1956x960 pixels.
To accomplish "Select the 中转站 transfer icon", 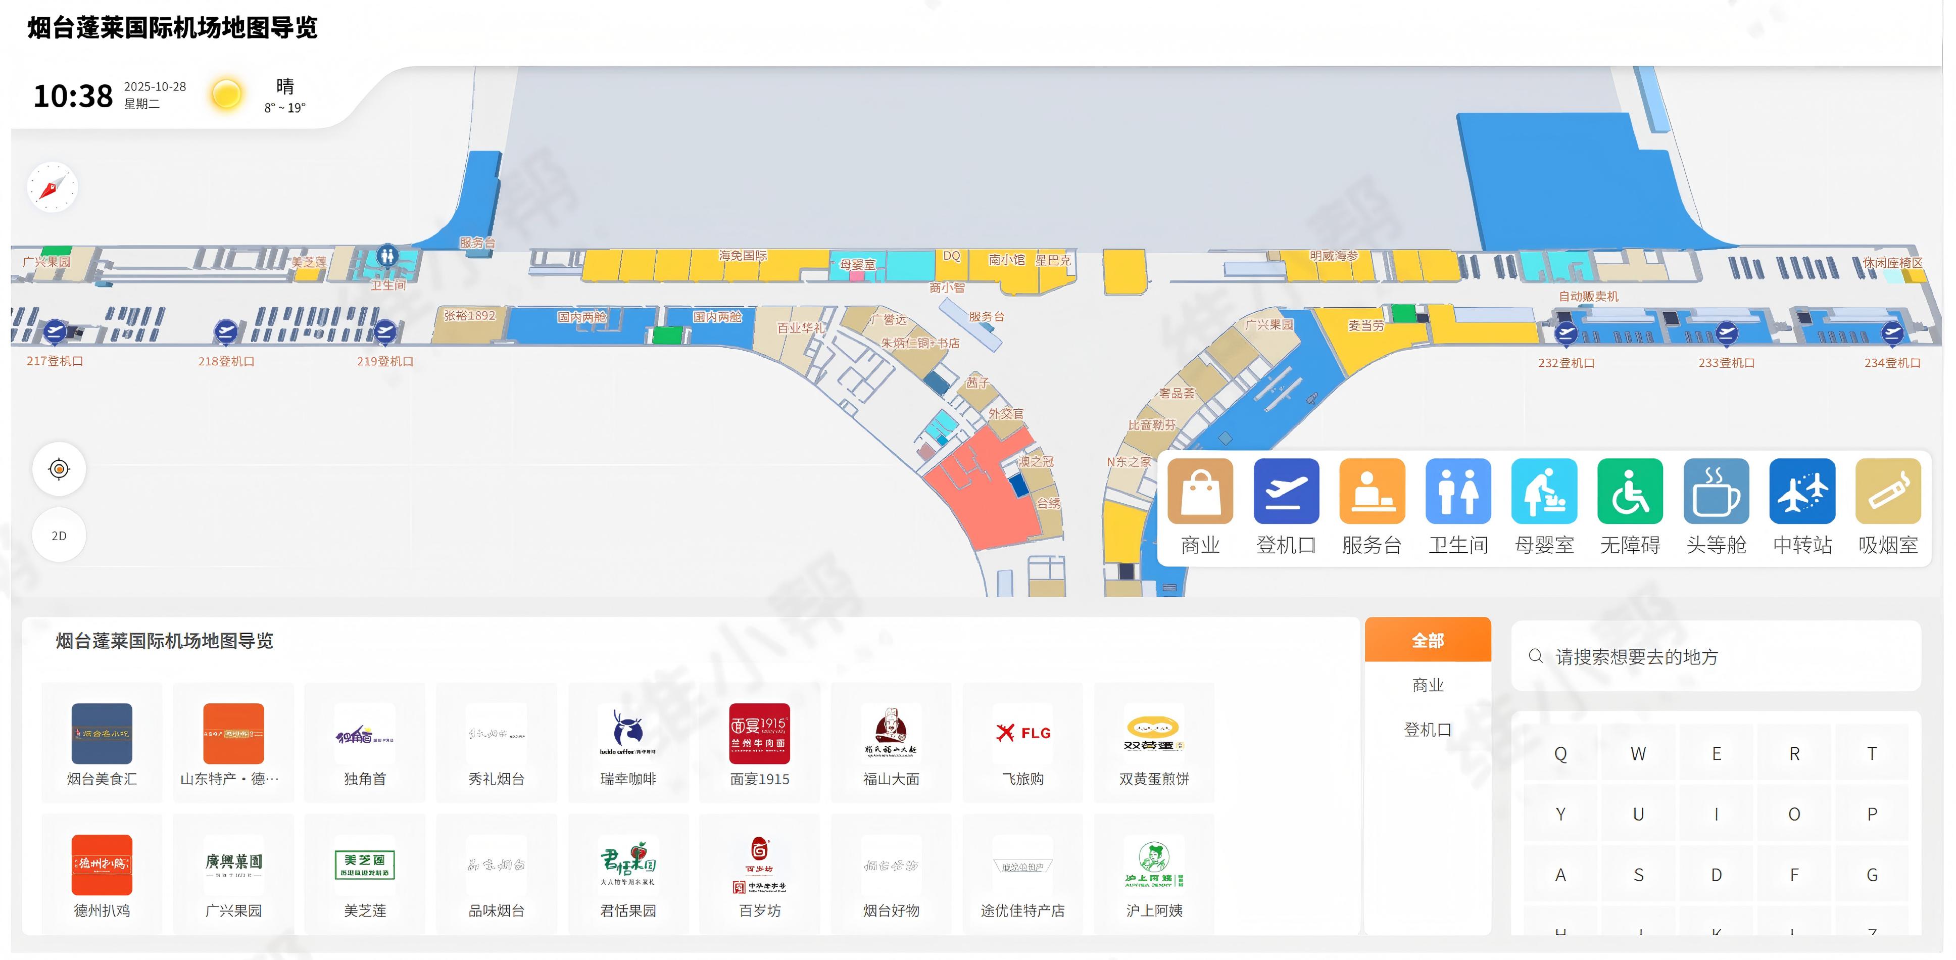I will [1802, 492].
